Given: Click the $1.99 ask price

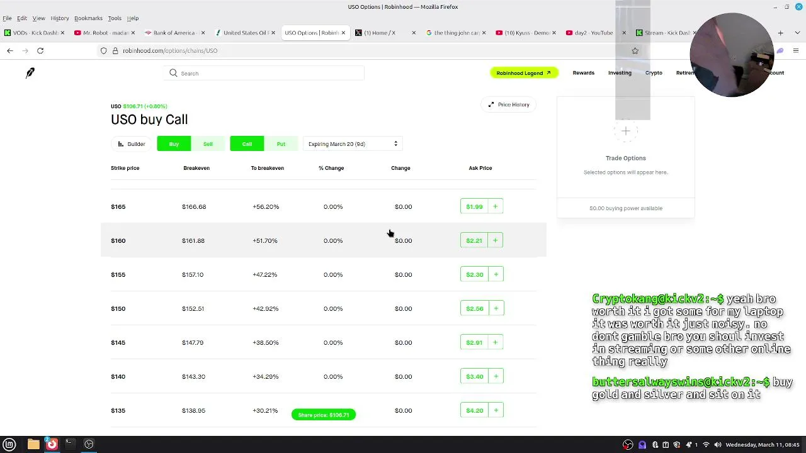Looking at the screenshot, I should (474, 206).
